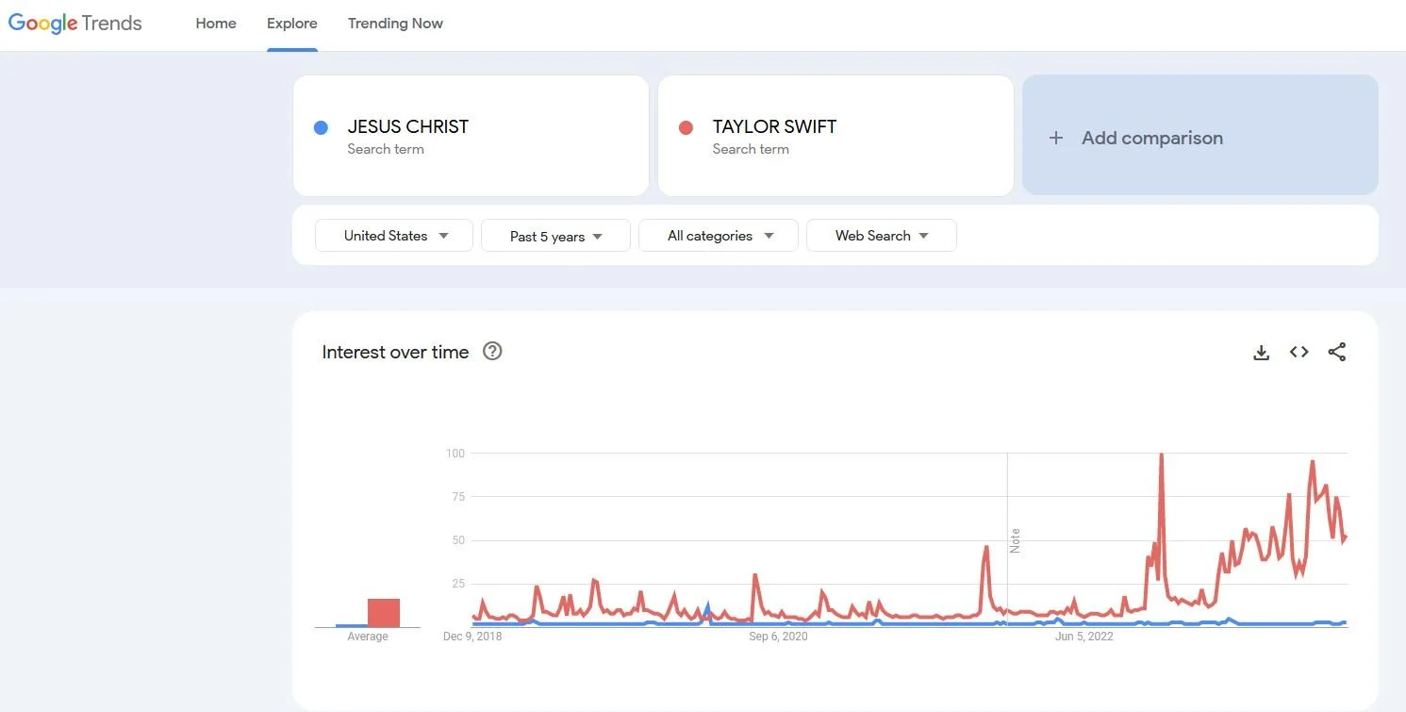Open the All categories dropdown
Viewport: 1406px width, 712px height.
point(719,236)
